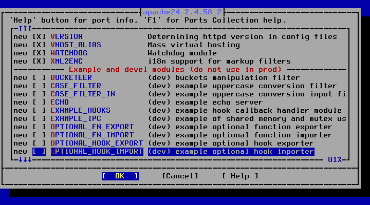Toggle the XML2ENC checkbox
Viewport: 370px width, 205px height.
[x=39, y=61]
